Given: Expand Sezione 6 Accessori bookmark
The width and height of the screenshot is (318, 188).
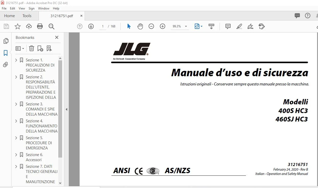Looking at the screenshot, I should coord(16,155).
